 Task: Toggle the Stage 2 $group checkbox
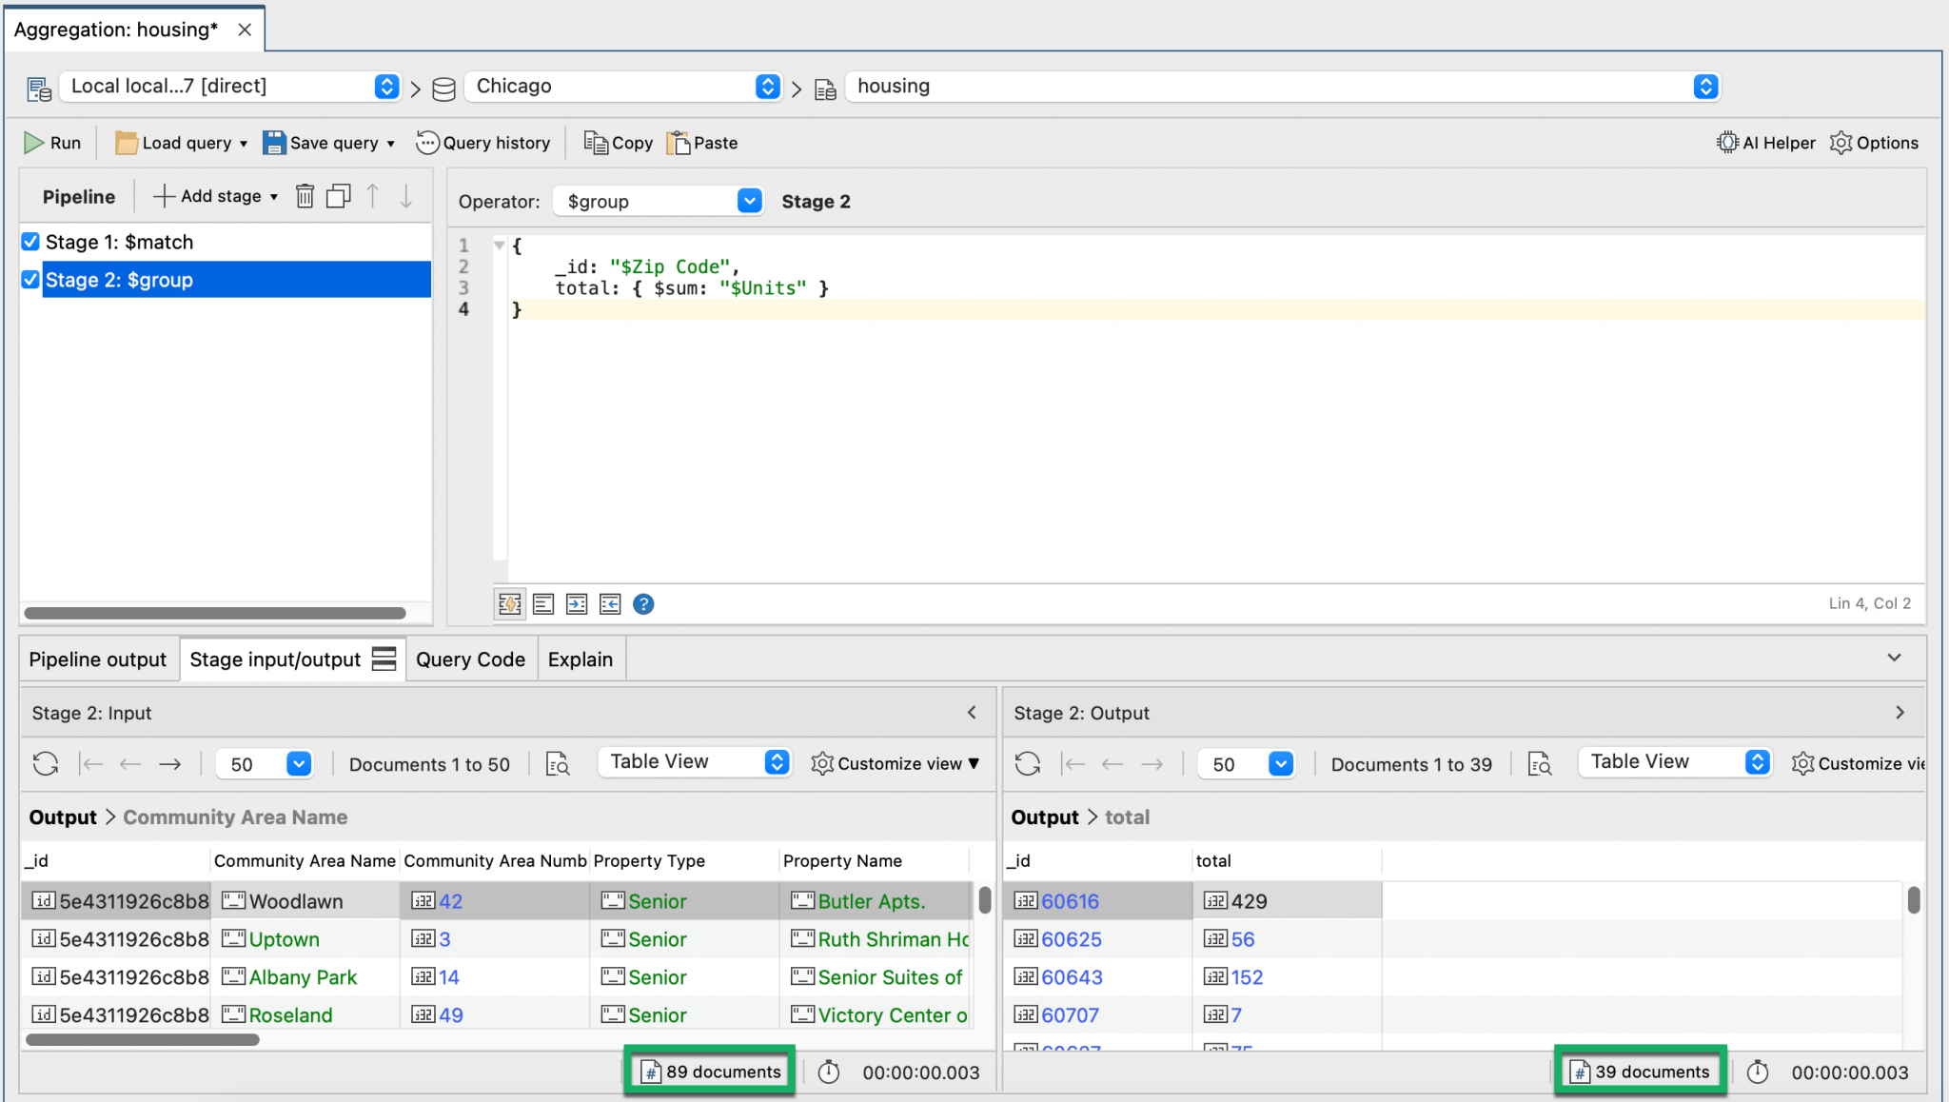[x=30, y=280]
